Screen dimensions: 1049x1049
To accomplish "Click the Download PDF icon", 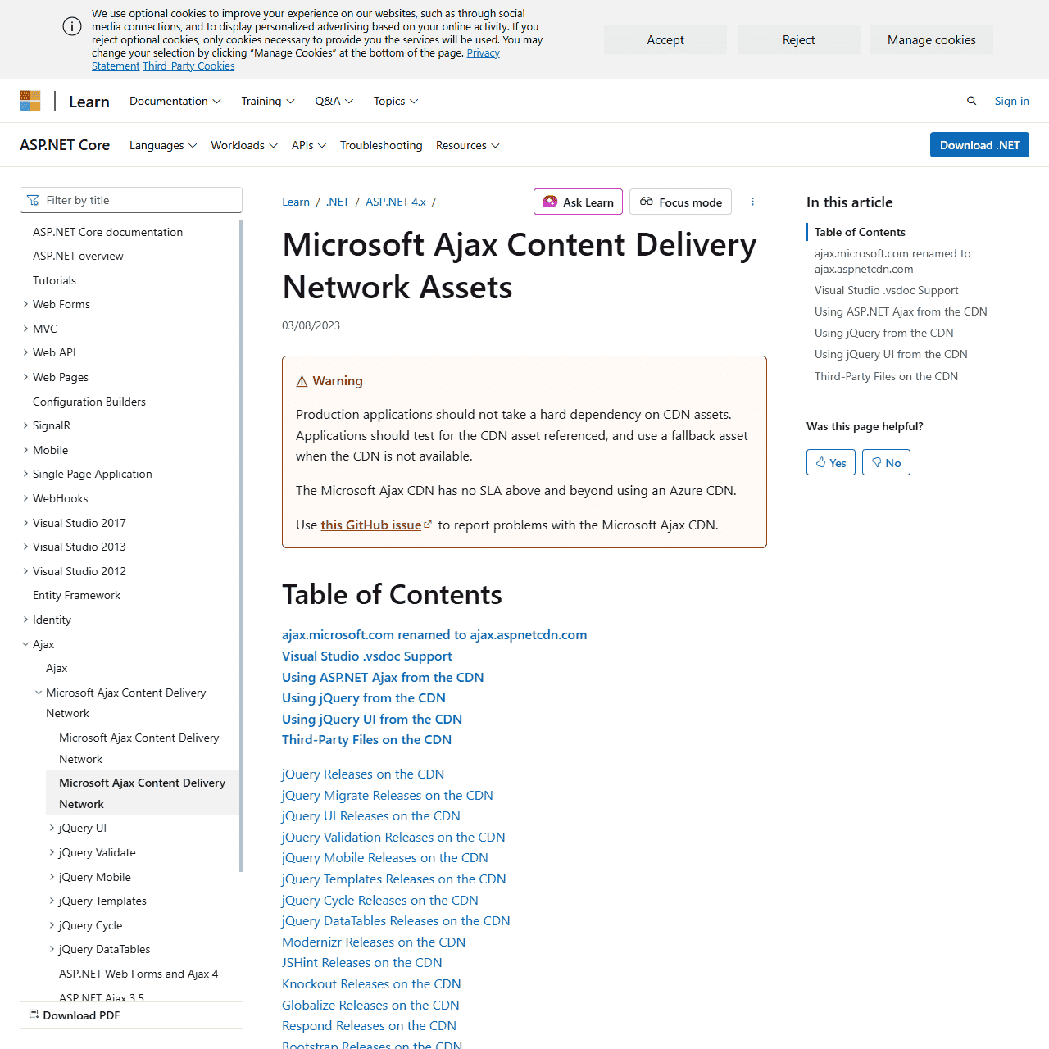I will pos(34,1015).
